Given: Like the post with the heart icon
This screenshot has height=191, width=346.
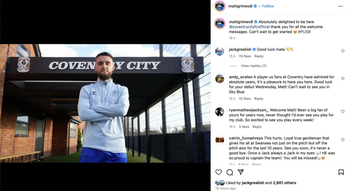Looking at the screenshot, I should [x=219, y=172].
